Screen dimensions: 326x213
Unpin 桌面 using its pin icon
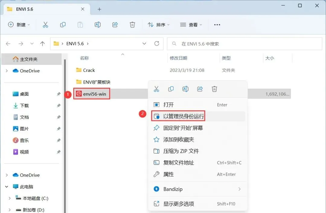click(59, 94)
